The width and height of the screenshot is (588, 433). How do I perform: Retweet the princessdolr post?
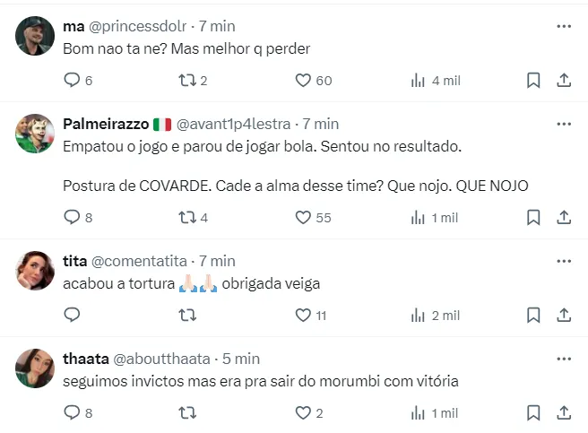[x=186, y=81]
